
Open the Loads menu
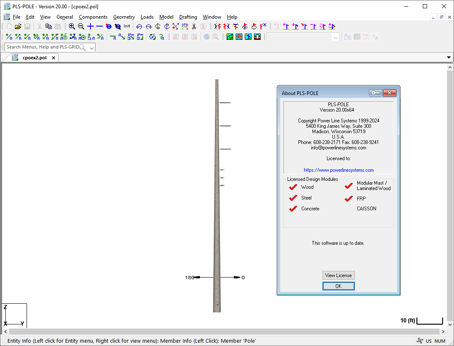[x=147, y=17]
